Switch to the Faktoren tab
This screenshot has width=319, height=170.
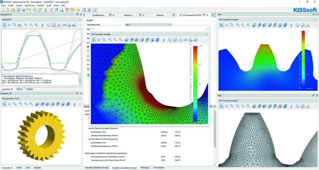[x=160, y=15]
